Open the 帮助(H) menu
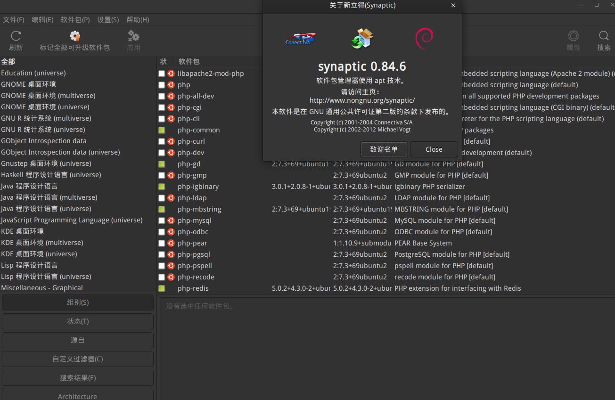615x400 pixels. [x=138, y=20]
